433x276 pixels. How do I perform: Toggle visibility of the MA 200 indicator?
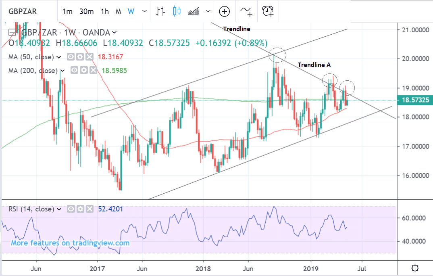74,70
